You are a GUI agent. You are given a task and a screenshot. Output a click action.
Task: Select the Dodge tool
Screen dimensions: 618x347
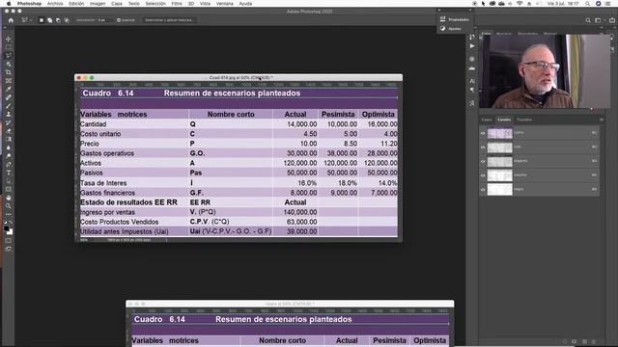click(x=9, y=156)
